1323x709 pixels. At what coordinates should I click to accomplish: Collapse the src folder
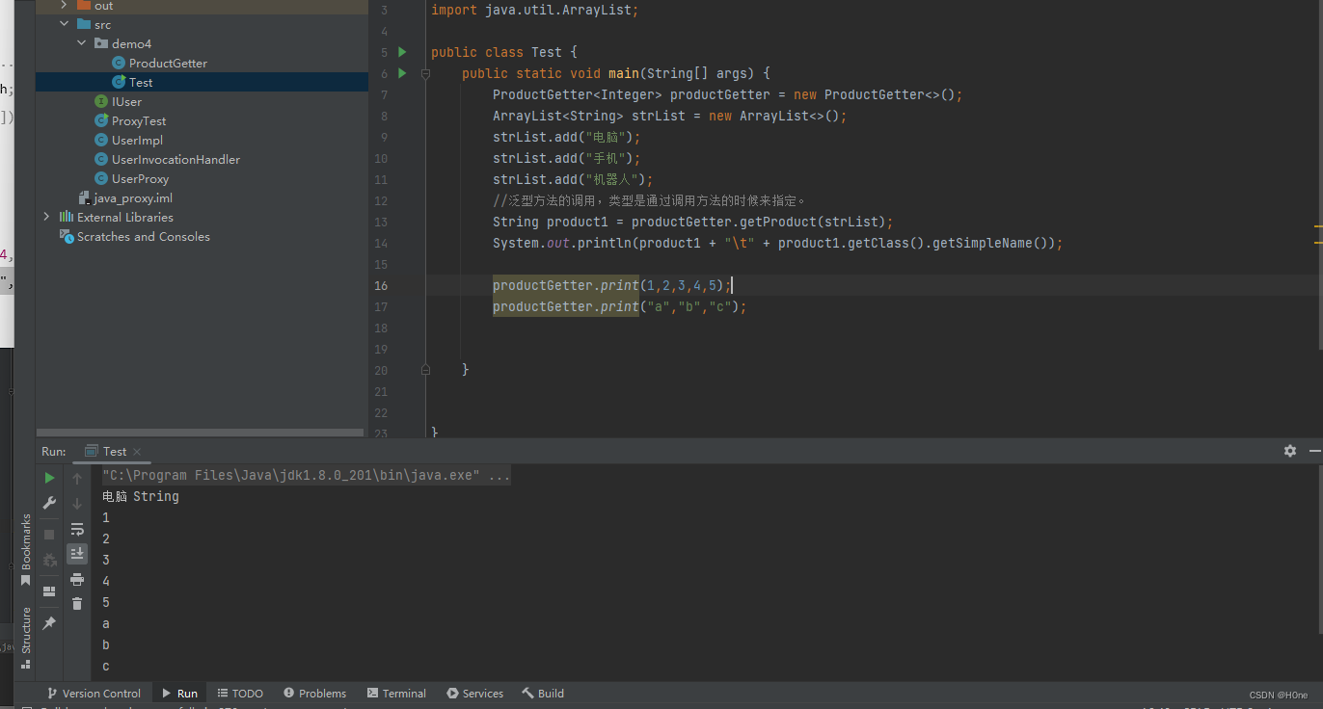click(x=64, y=24)
